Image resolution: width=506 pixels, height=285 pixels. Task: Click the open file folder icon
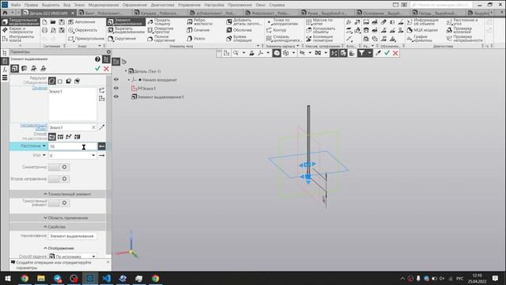tap(53, 22)
